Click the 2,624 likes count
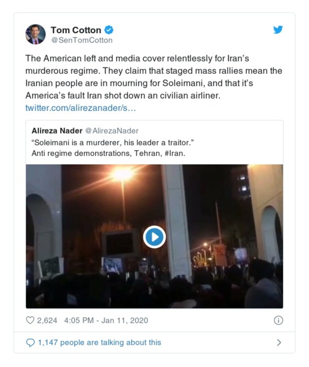The height and width of the screenshot is (367, 309). click(46, 320)
